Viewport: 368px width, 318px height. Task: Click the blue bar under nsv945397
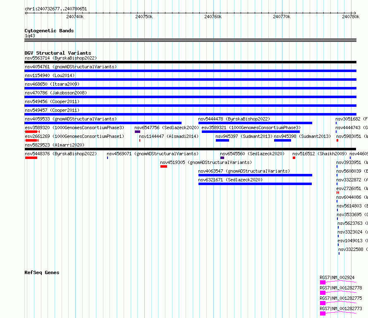tap(222, 140)
